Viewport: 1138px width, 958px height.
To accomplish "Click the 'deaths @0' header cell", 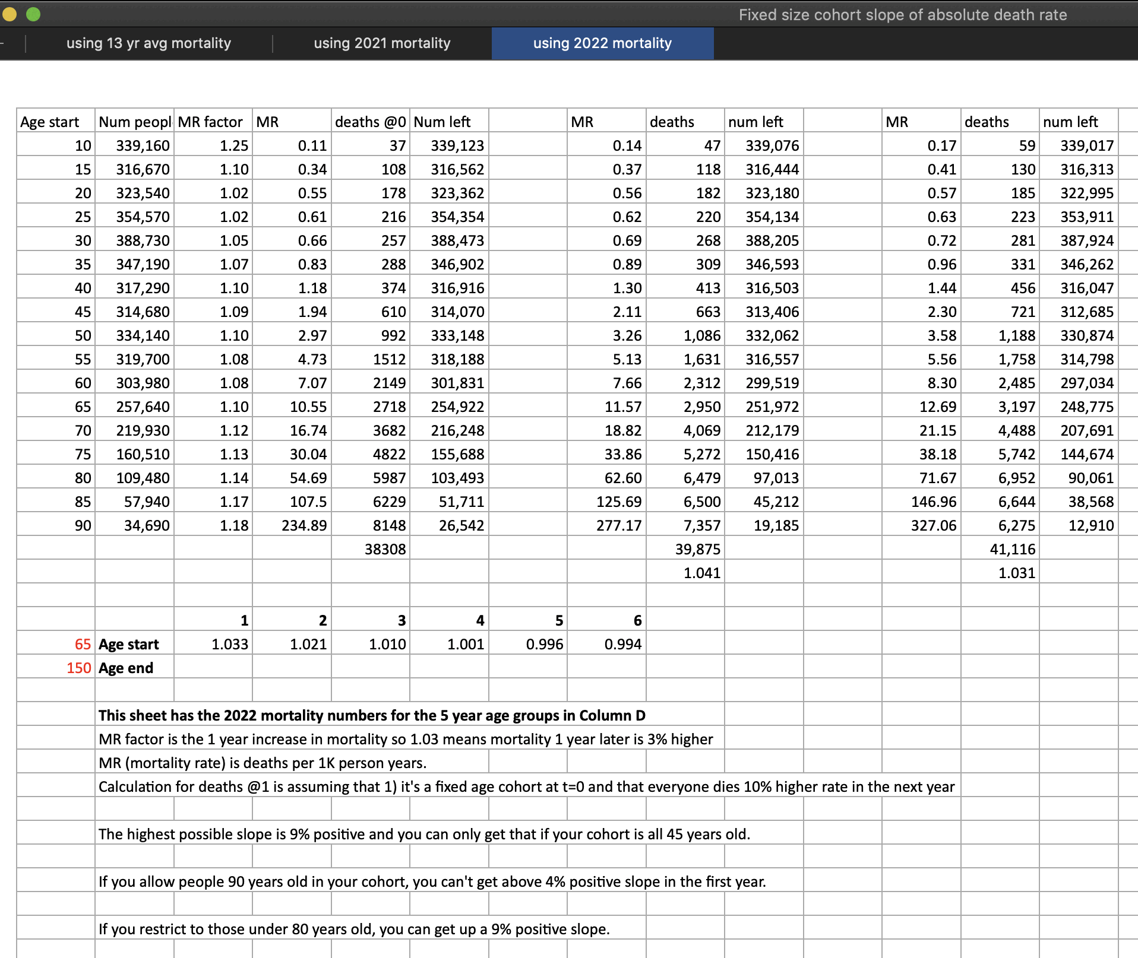I will [370, 122].
